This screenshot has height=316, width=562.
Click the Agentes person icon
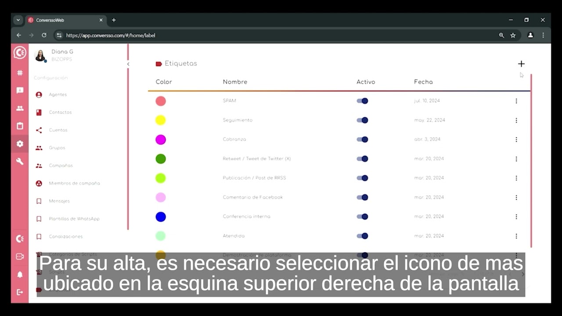(x=39, y=95)
